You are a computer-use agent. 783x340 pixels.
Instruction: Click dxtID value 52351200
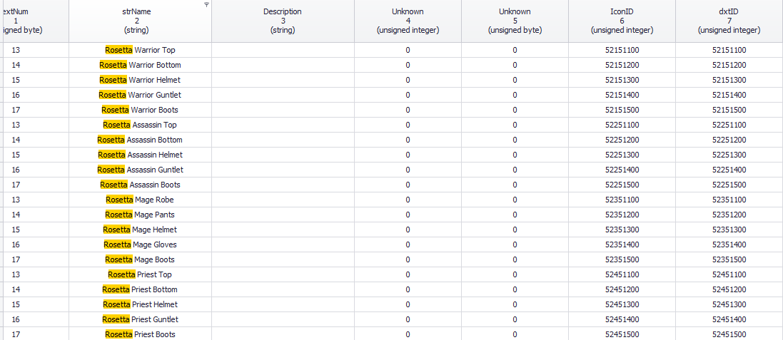(x=729, y=215)
